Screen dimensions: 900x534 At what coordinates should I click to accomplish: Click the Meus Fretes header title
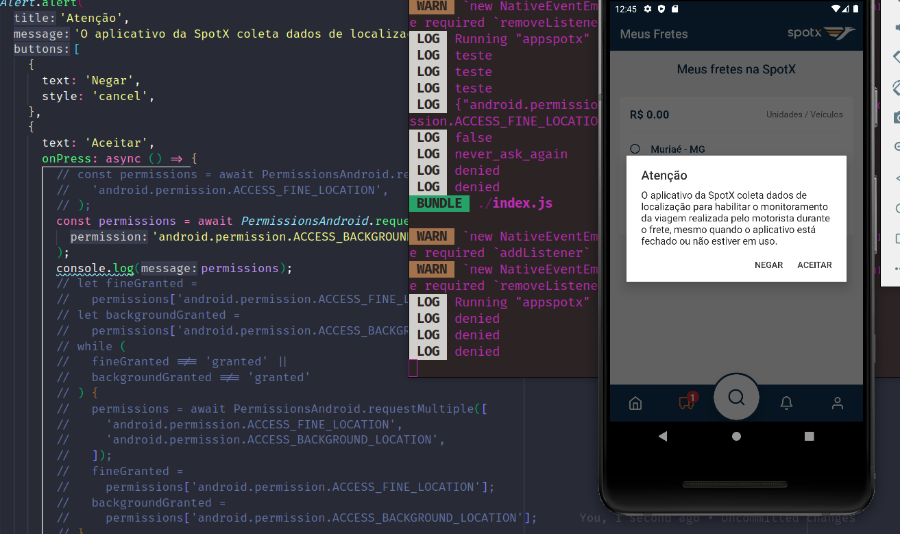[654, 34]
